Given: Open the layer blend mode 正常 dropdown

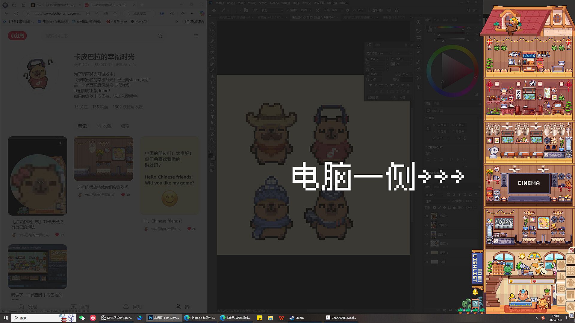Looking at the screenshot, I should tap(438, 201).
